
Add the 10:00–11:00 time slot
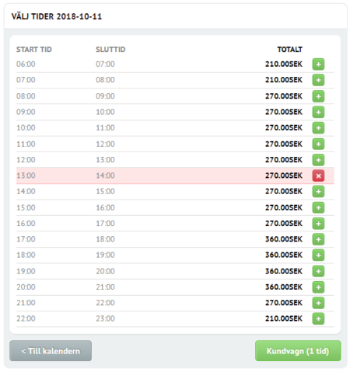(x=318, y=128)
